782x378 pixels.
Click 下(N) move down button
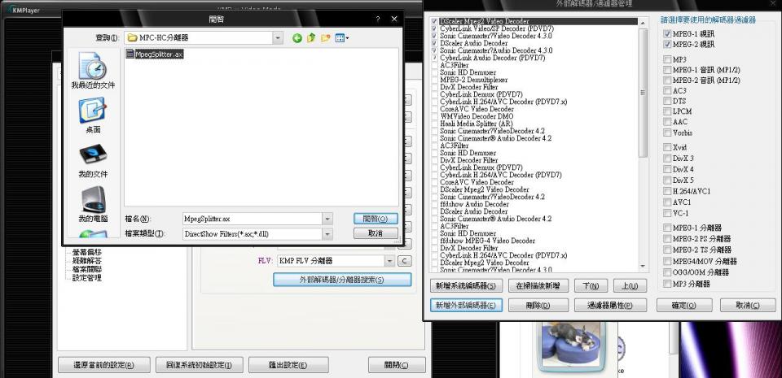(591, 285)
